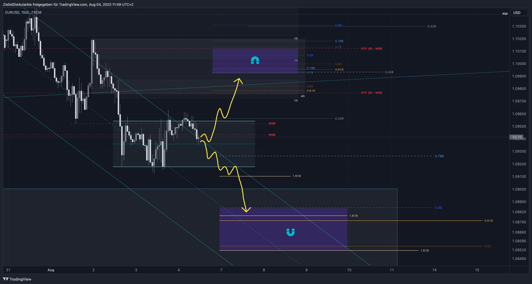Click the orange 0.65 label near price 1.08590

[x=488, y=246]
